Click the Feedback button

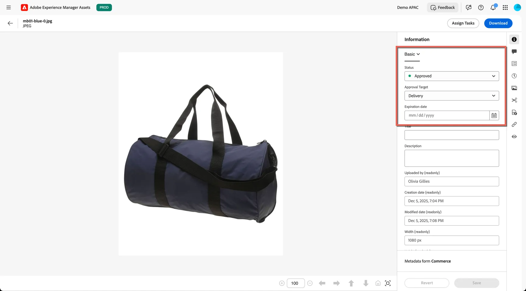(443, 7)
